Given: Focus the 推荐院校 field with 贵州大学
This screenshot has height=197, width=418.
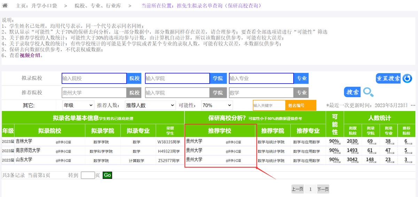Looking at the screenshot, I should 94,93.
